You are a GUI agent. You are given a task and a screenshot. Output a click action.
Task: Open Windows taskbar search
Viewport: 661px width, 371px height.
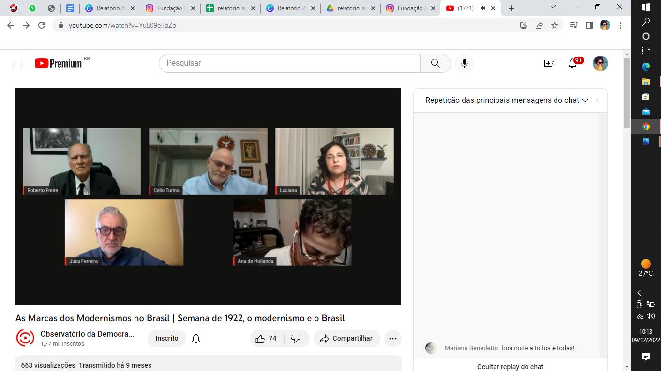tap(646, 22)
